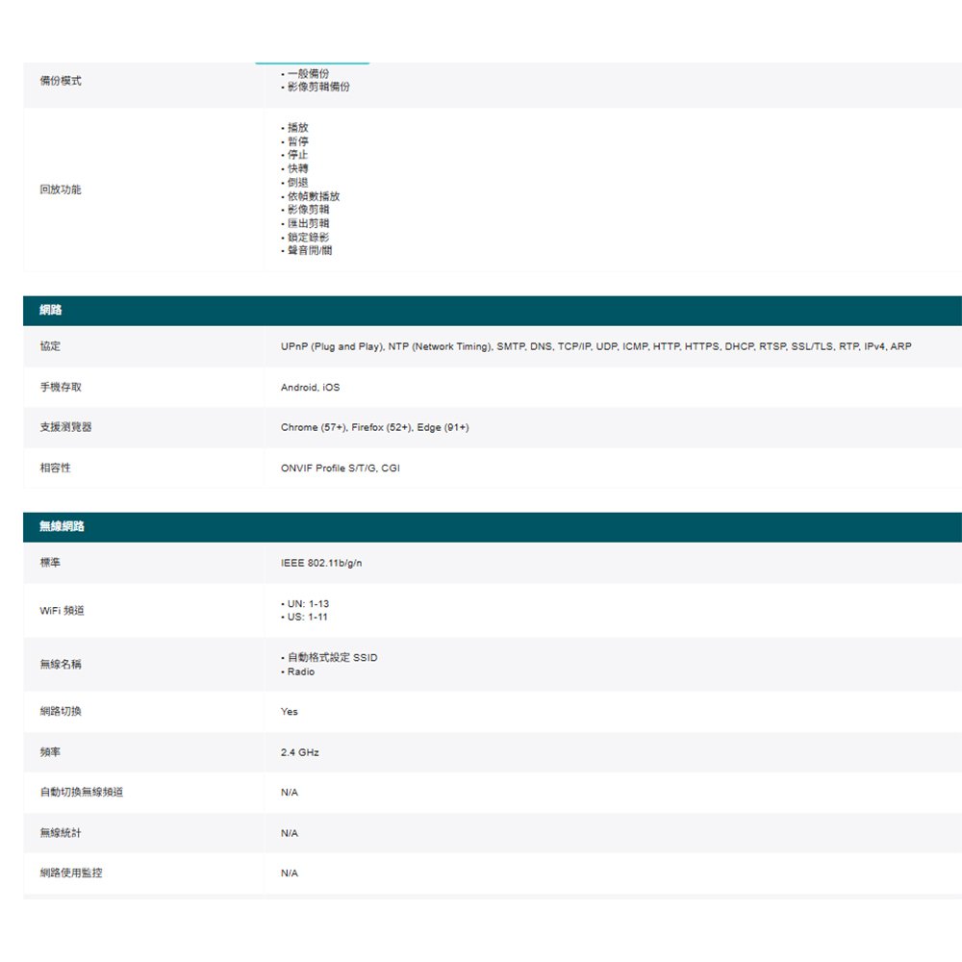Click the 無線網路 section header
Screen dimensions: 962x962
point(62,526)
